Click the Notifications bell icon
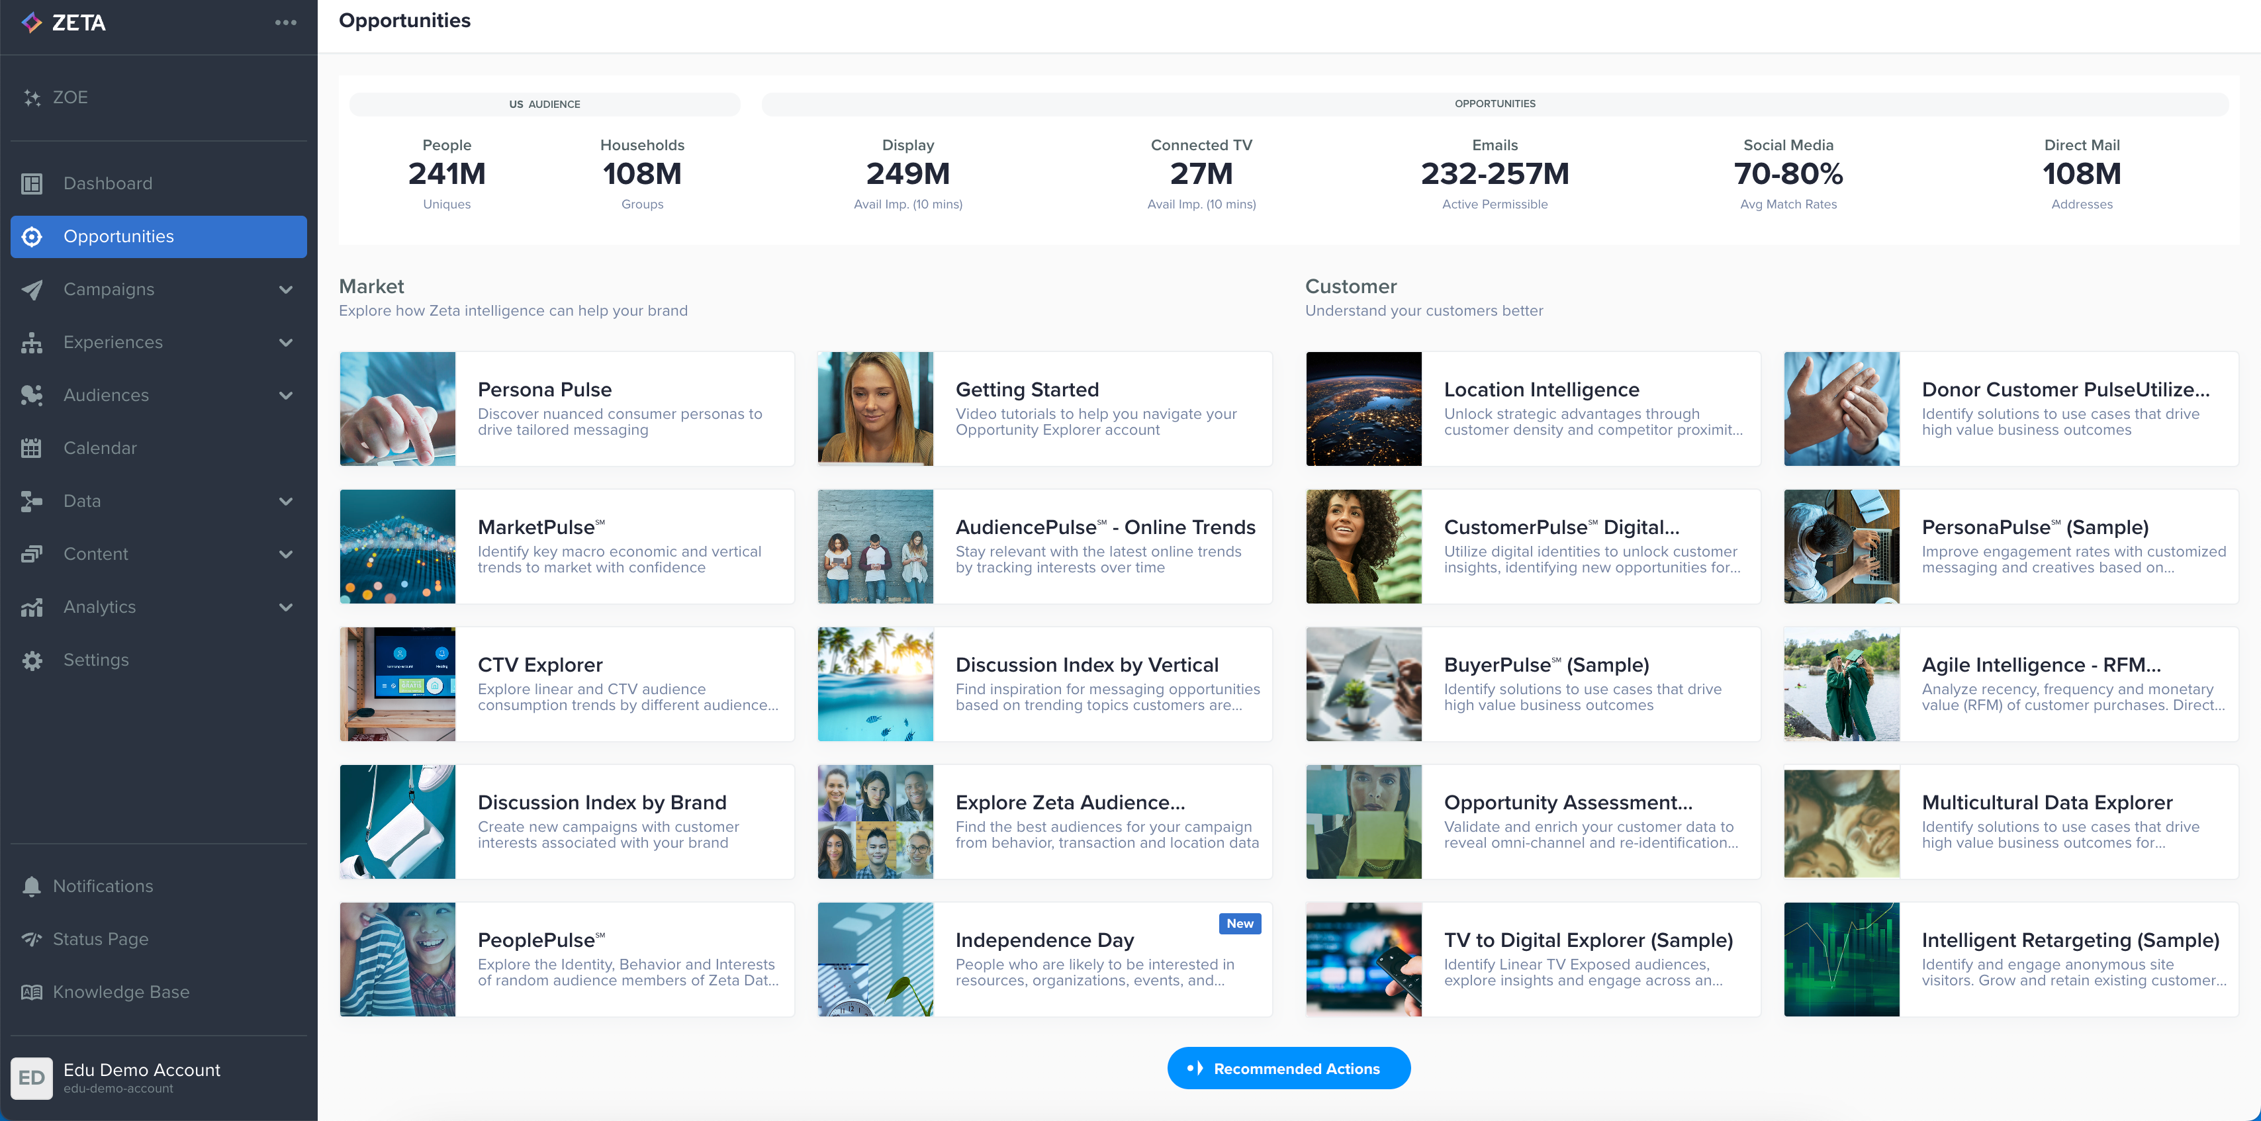 click(32, 887)
